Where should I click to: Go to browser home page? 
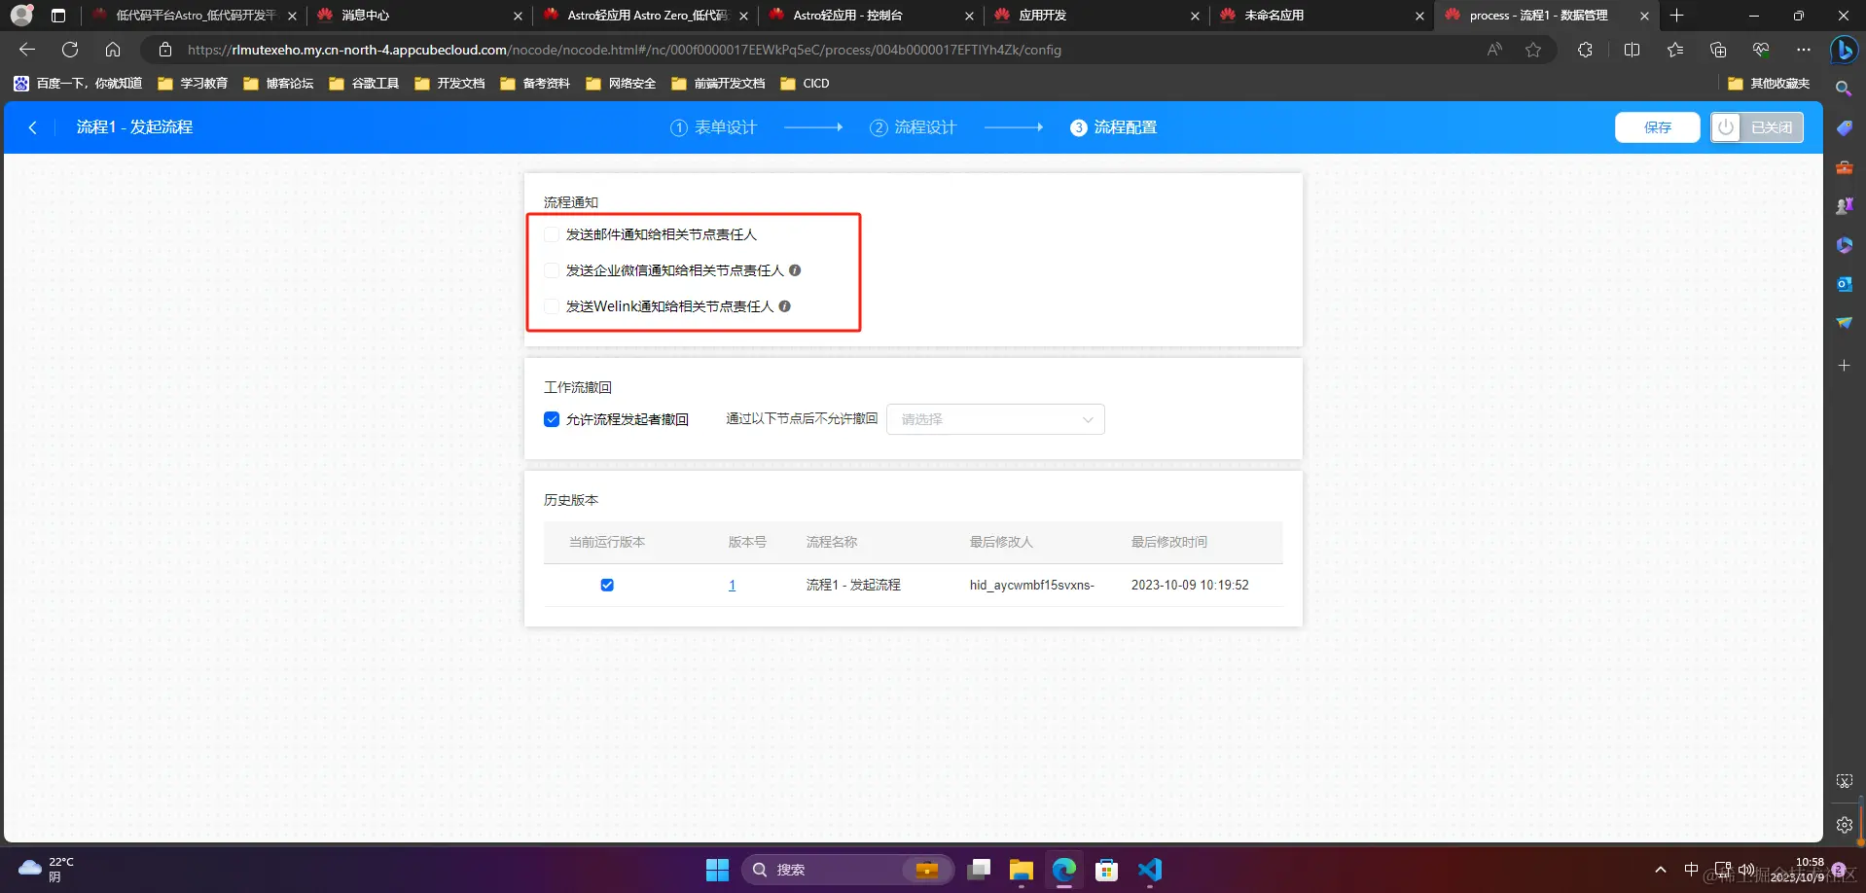(x=113, y=50)
